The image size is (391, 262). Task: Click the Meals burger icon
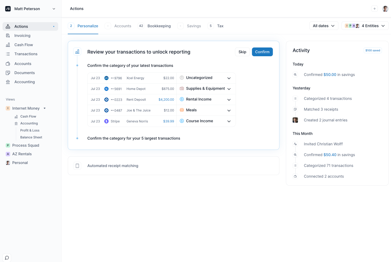click(x=182, y=110)
